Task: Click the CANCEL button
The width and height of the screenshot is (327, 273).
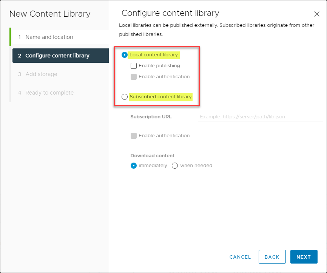Action: pyautogui.click(x=240, y=257)
